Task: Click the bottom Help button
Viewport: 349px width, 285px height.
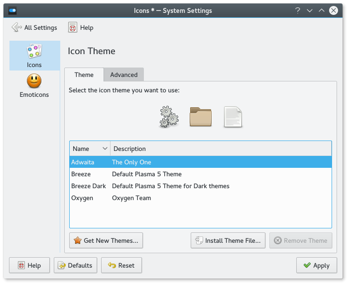Action: coord(29,265)
